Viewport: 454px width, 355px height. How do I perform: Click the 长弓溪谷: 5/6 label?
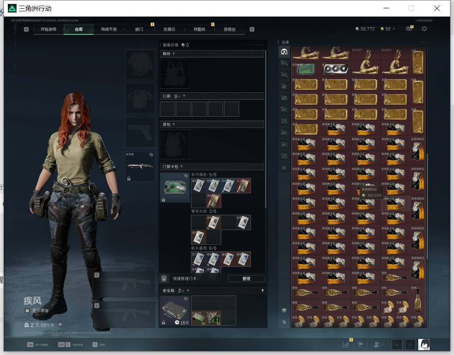pyautogui.click(x=204, y=175)
